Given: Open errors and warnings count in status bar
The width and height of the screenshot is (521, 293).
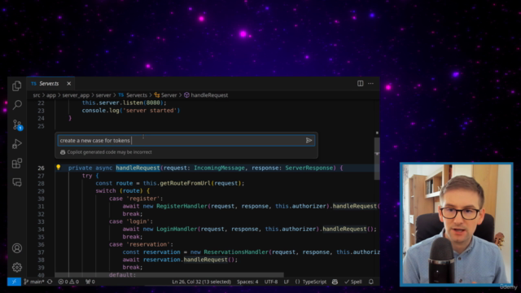Looking at the screenshot, I should click(x=68, y=282).
